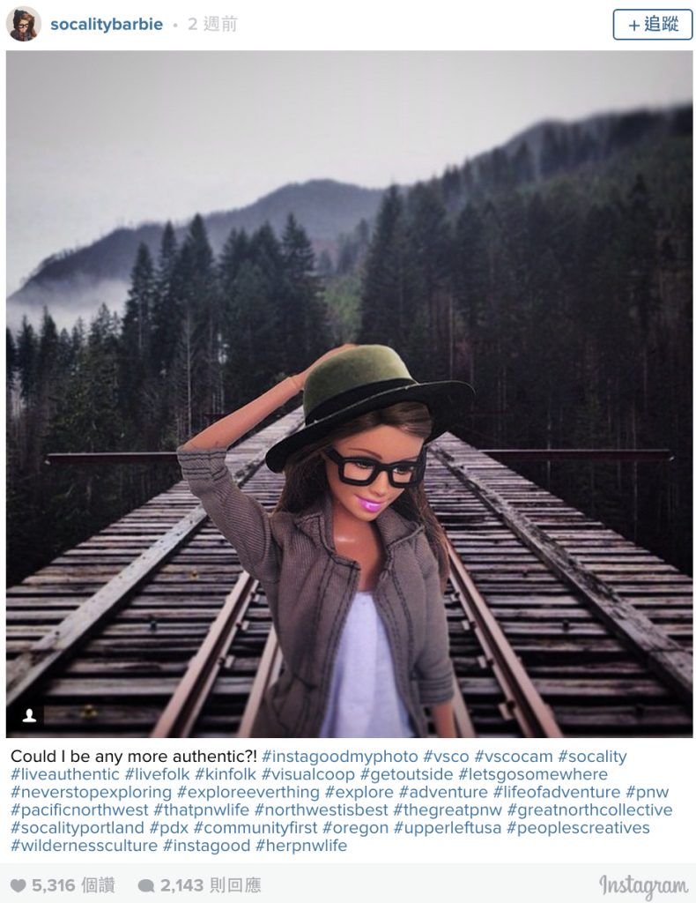Click the 2 週前 timestamp
Image resolution: width=696 pixels, height=903 pixels.
pyautogui.click(x=212, y=24)
